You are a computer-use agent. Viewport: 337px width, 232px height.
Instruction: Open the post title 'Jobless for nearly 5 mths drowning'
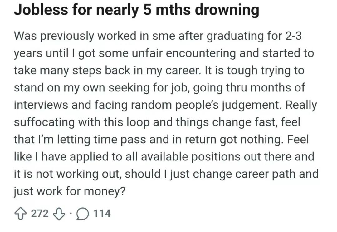136,10
